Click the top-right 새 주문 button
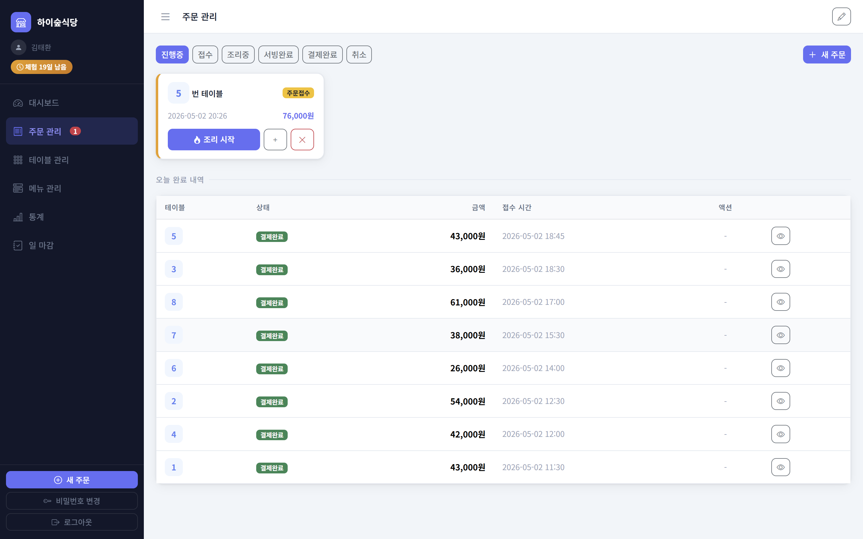 click(x=827, y=54)
